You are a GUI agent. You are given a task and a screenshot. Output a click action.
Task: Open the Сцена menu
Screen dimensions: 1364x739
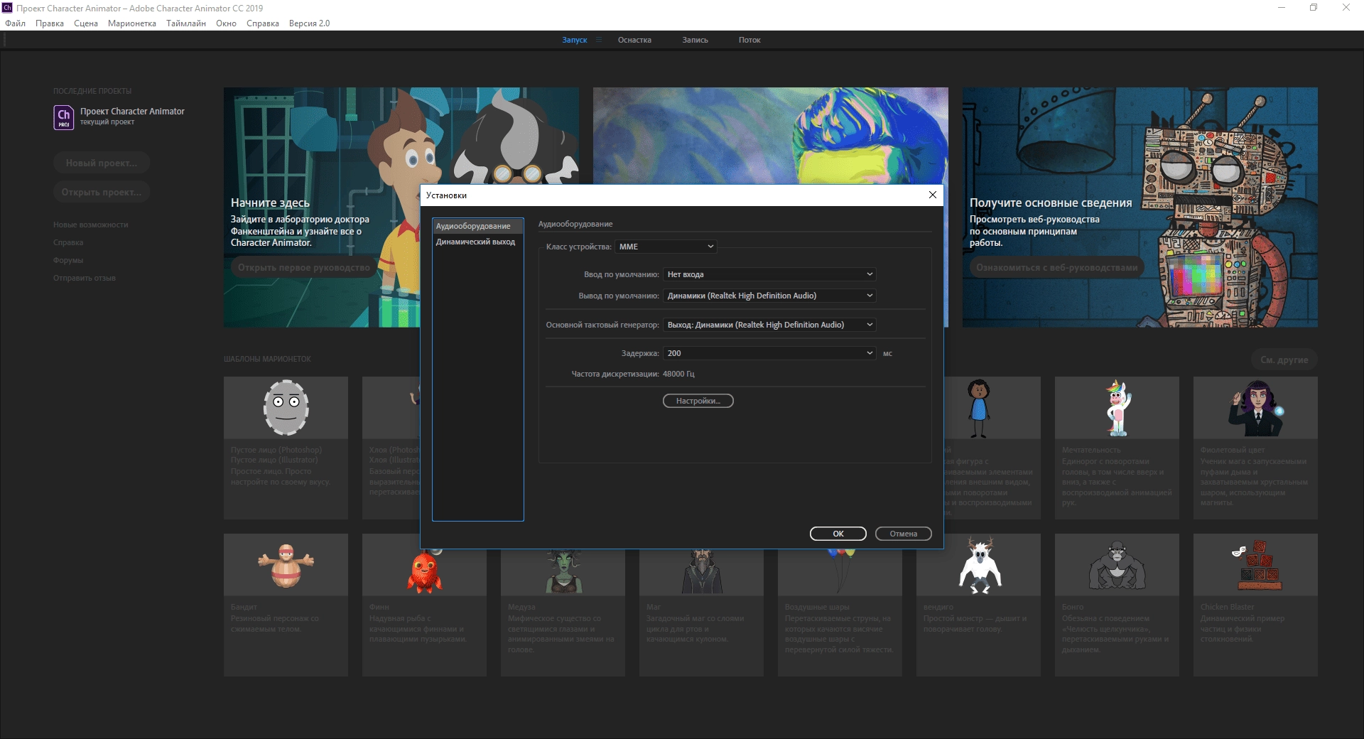(x=86, y=23)
